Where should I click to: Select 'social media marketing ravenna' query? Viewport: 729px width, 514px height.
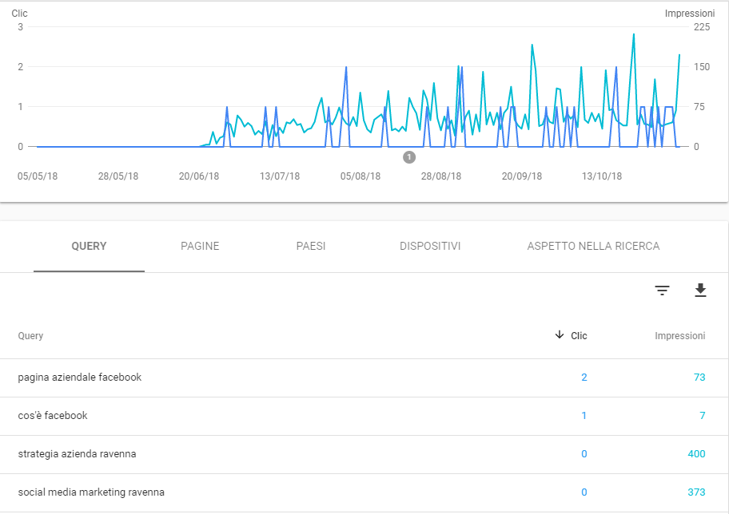pos(91,492)
